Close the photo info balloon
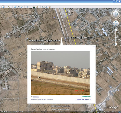The width and height of the screenshot is (121, 113). [94, 46]
